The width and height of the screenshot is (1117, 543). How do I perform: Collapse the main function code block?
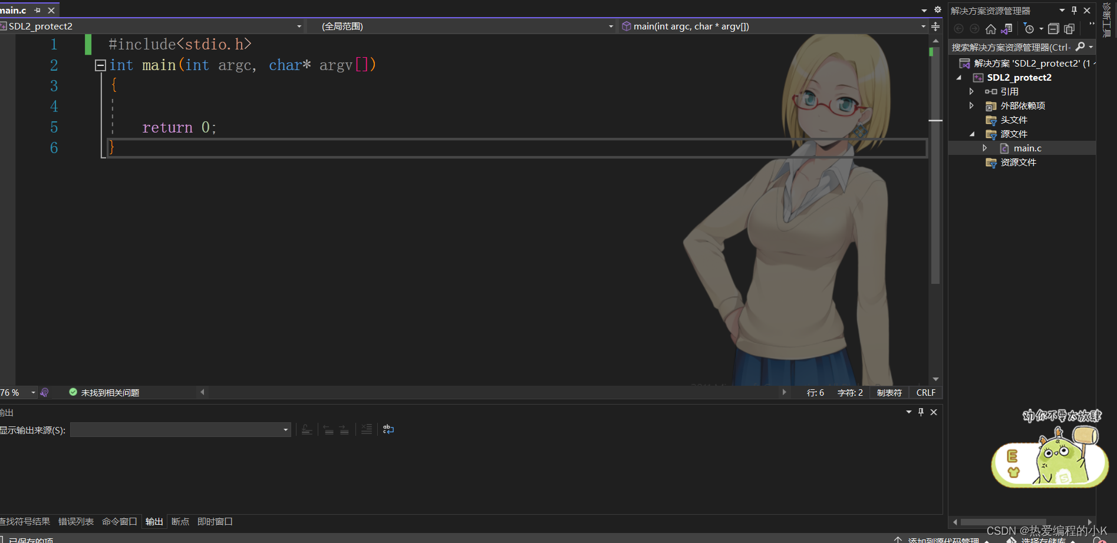100,65
